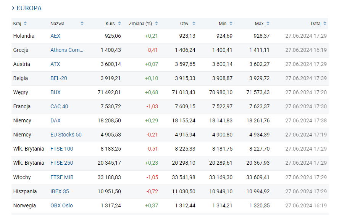339x215 pixels.
Task: Open the OBX Oslo index link
Action: tap(61, 205)
